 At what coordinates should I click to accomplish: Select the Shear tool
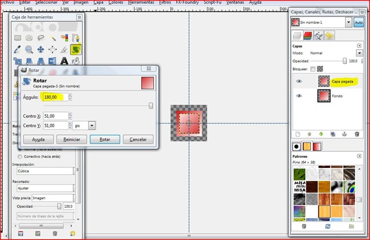point(29,61)
